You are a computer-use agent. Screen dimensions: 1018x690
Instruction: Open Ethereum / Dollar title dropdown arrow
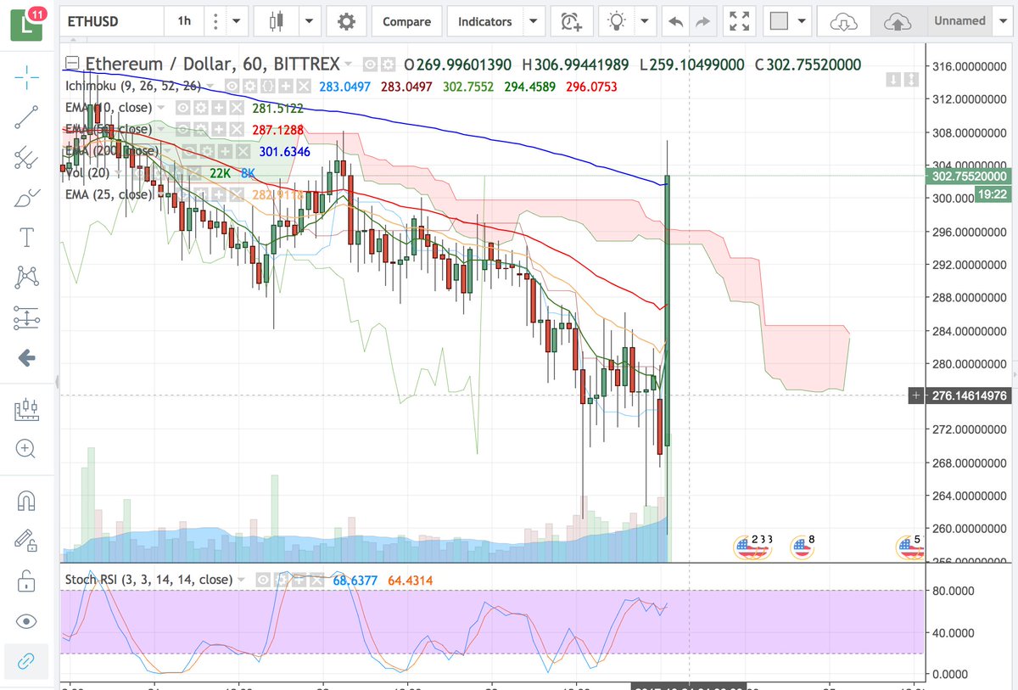click(350, 65)
